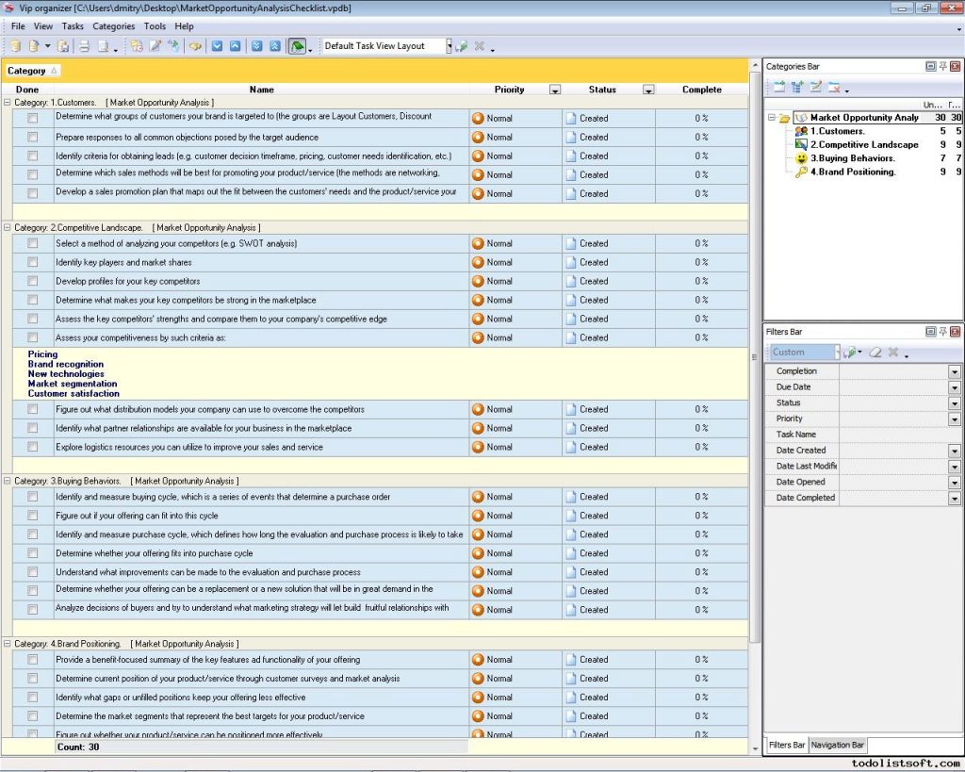Open the Due Date filter dropdown
This screenshot has height=772, width=965.
(955, 386)
